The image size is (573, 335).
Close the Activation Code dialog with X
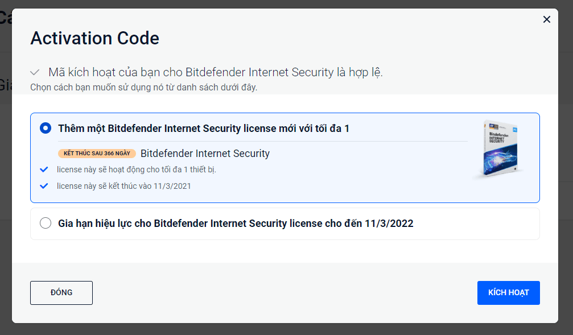pyautogui.click(x=546, y=19)
